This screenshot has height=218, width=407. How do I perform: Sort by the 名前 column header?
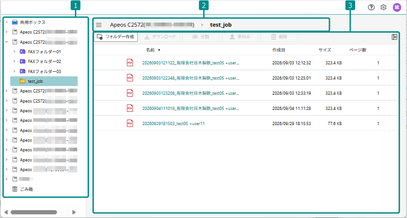pos(151,50)
